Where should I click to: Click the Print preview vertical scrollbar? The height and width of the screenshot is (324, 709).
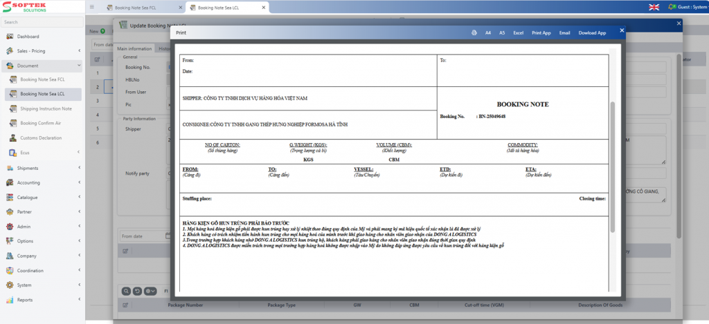click(x=613, y=167)
